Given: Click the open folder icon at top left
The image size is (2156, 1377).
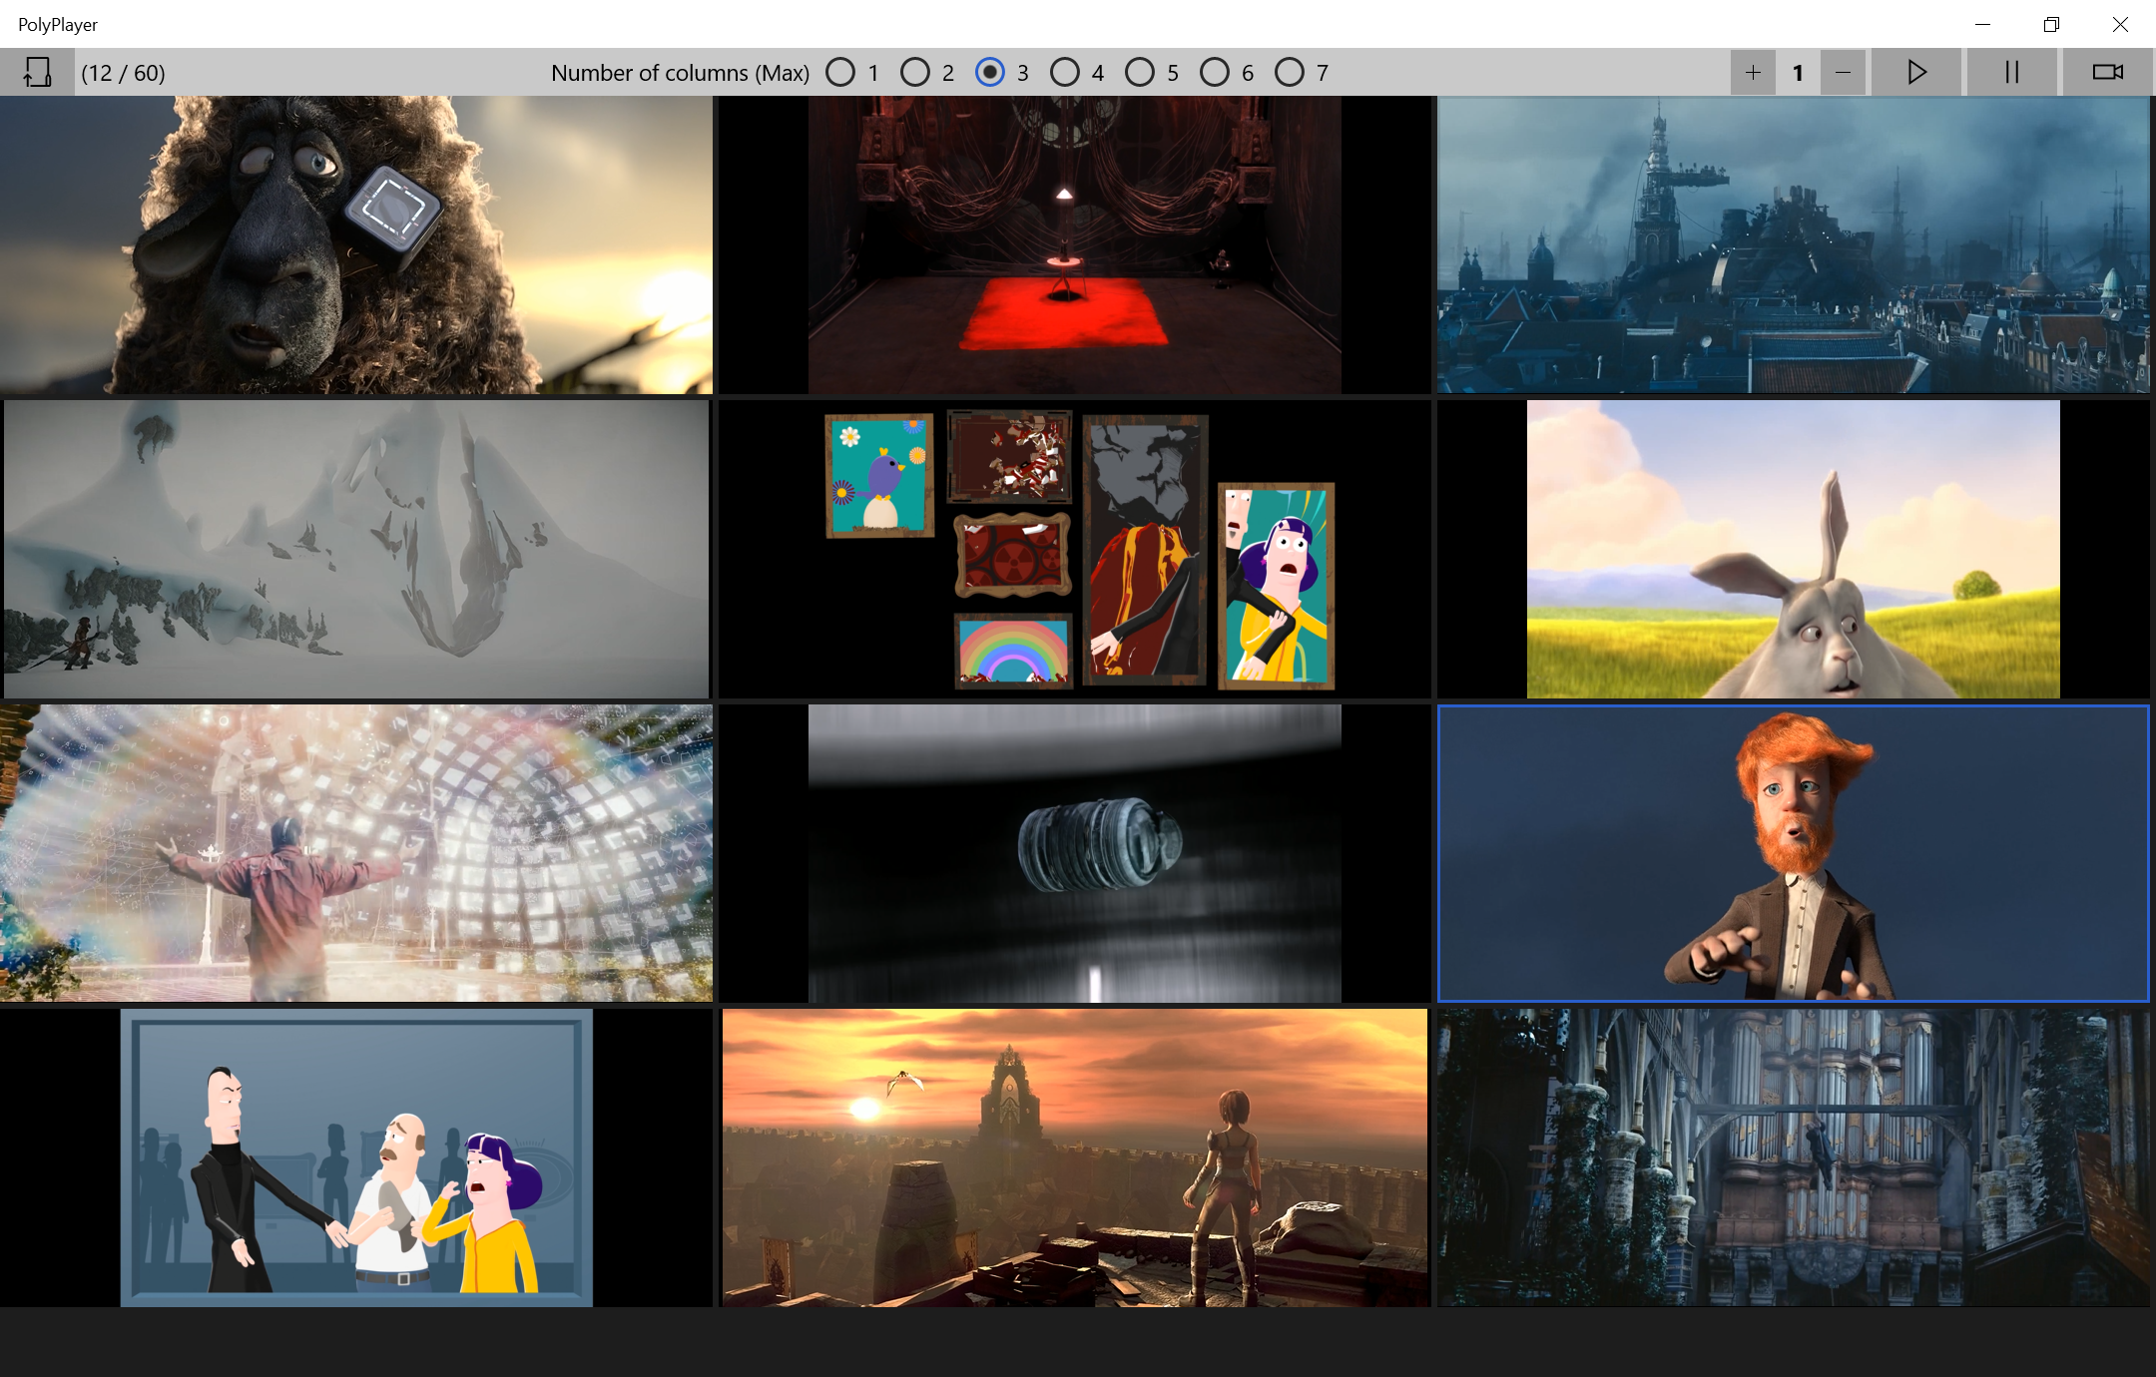Looking at the screenshot, I should (37, 72).
